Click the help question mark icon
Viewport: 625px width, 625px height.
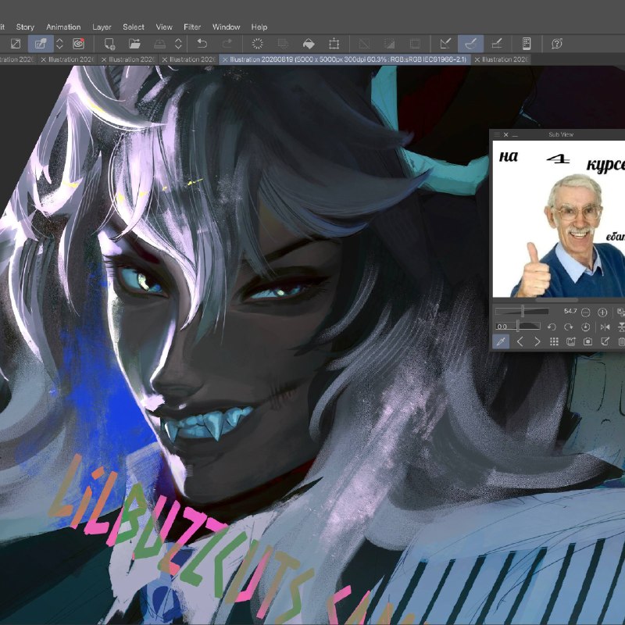point(556,44)
